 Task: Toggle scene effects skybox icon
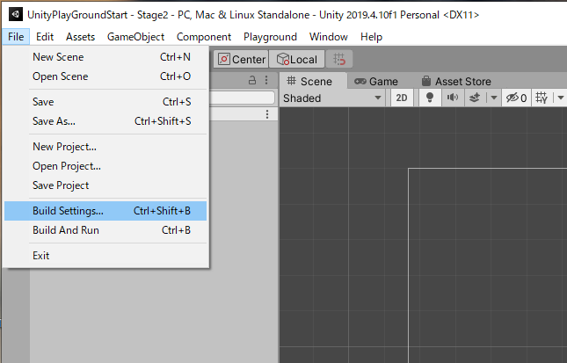[x=475, y=98]
